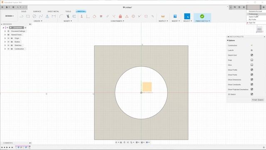Switch to the SHEET METAL tab
This screenshot has height=150, width=266.
point(53,11)
